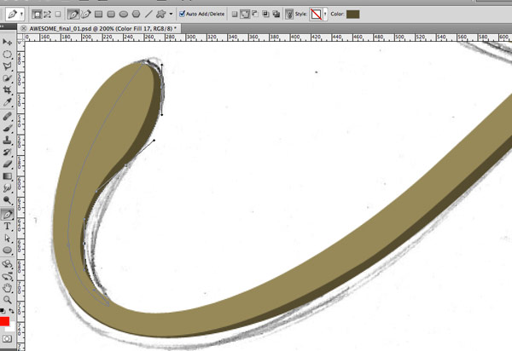The height and width of the screenshot is (351, 512).
Task: Select the Smudge tool
Action: (x=7, y=188)
